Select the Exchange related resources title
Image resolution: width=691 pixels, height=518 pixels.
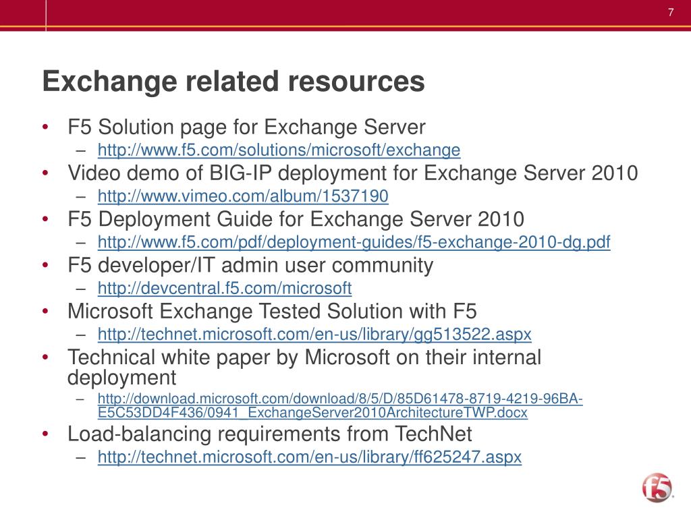pyautogui.click(x=233, y=82)
